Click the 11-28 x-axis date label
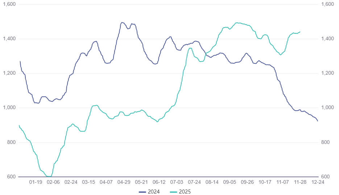Image resolution: width=339 pixels, height=195 pixels. [301, 183]
